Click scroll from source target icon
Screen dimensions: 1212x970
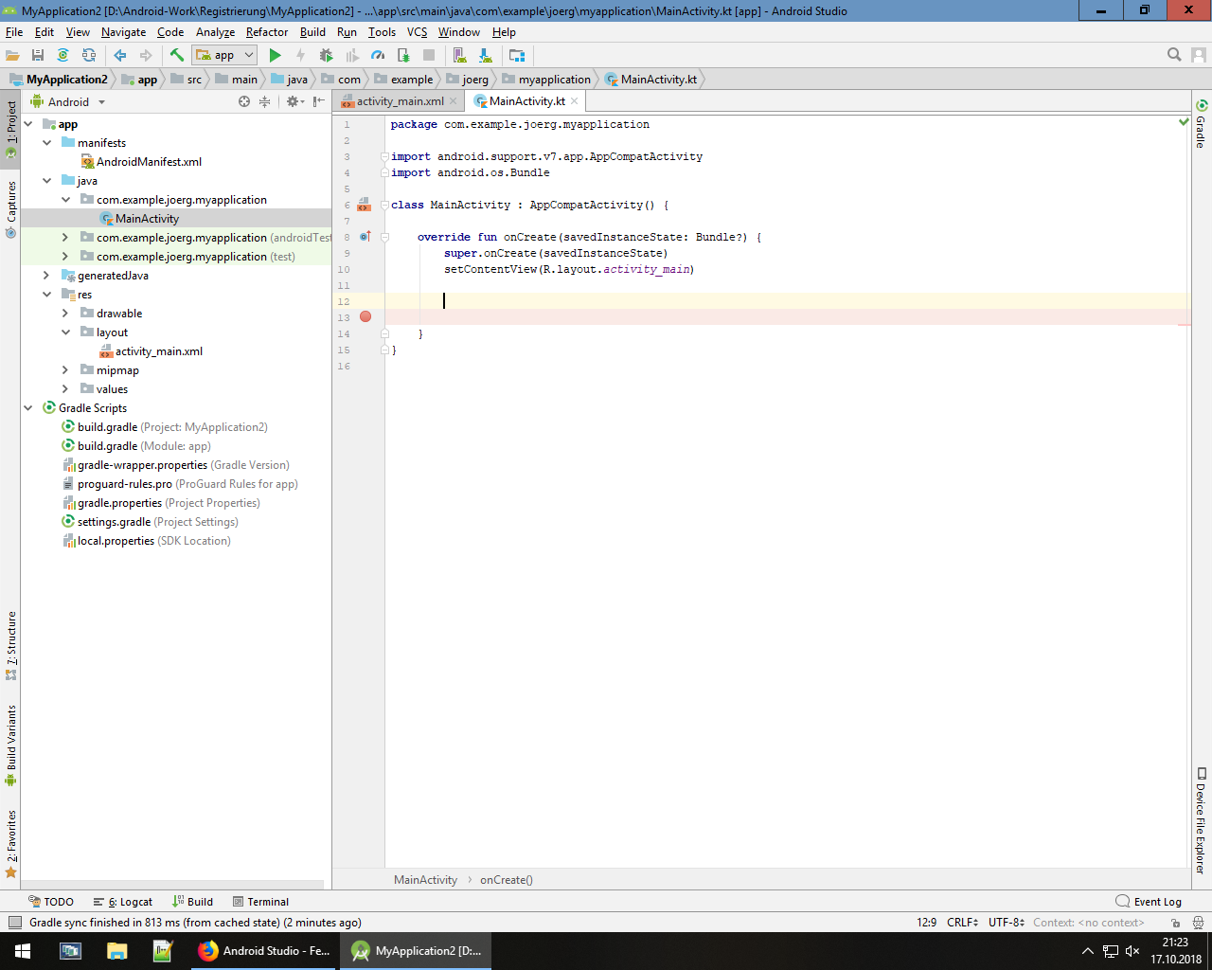point(244,101)
